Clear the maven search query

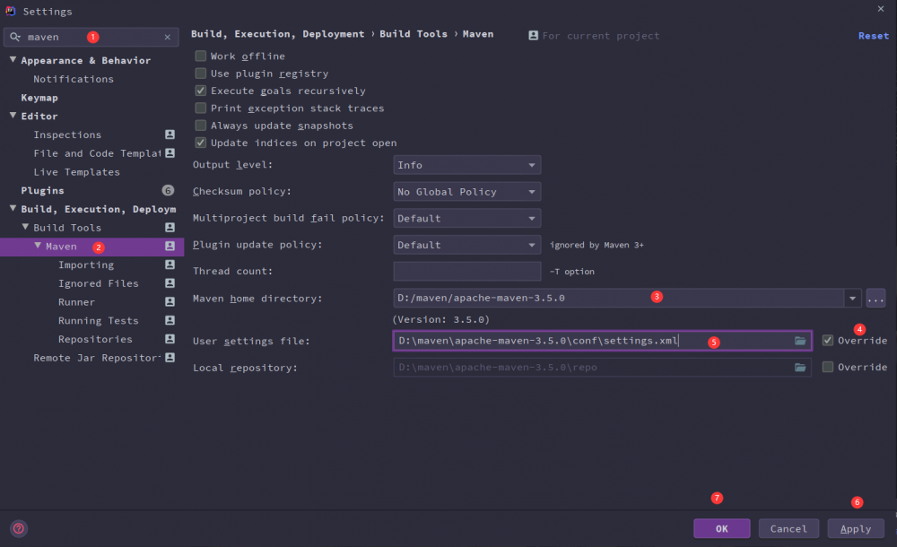pos(167,37)
